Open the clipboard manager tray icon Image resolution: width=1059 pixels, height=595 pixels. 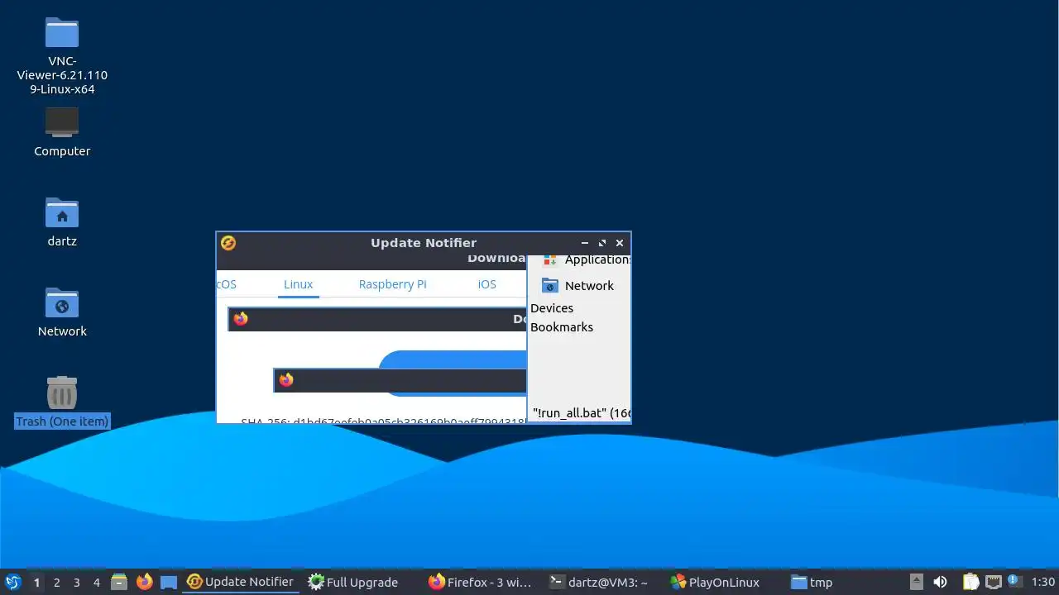tap(970, 582)
